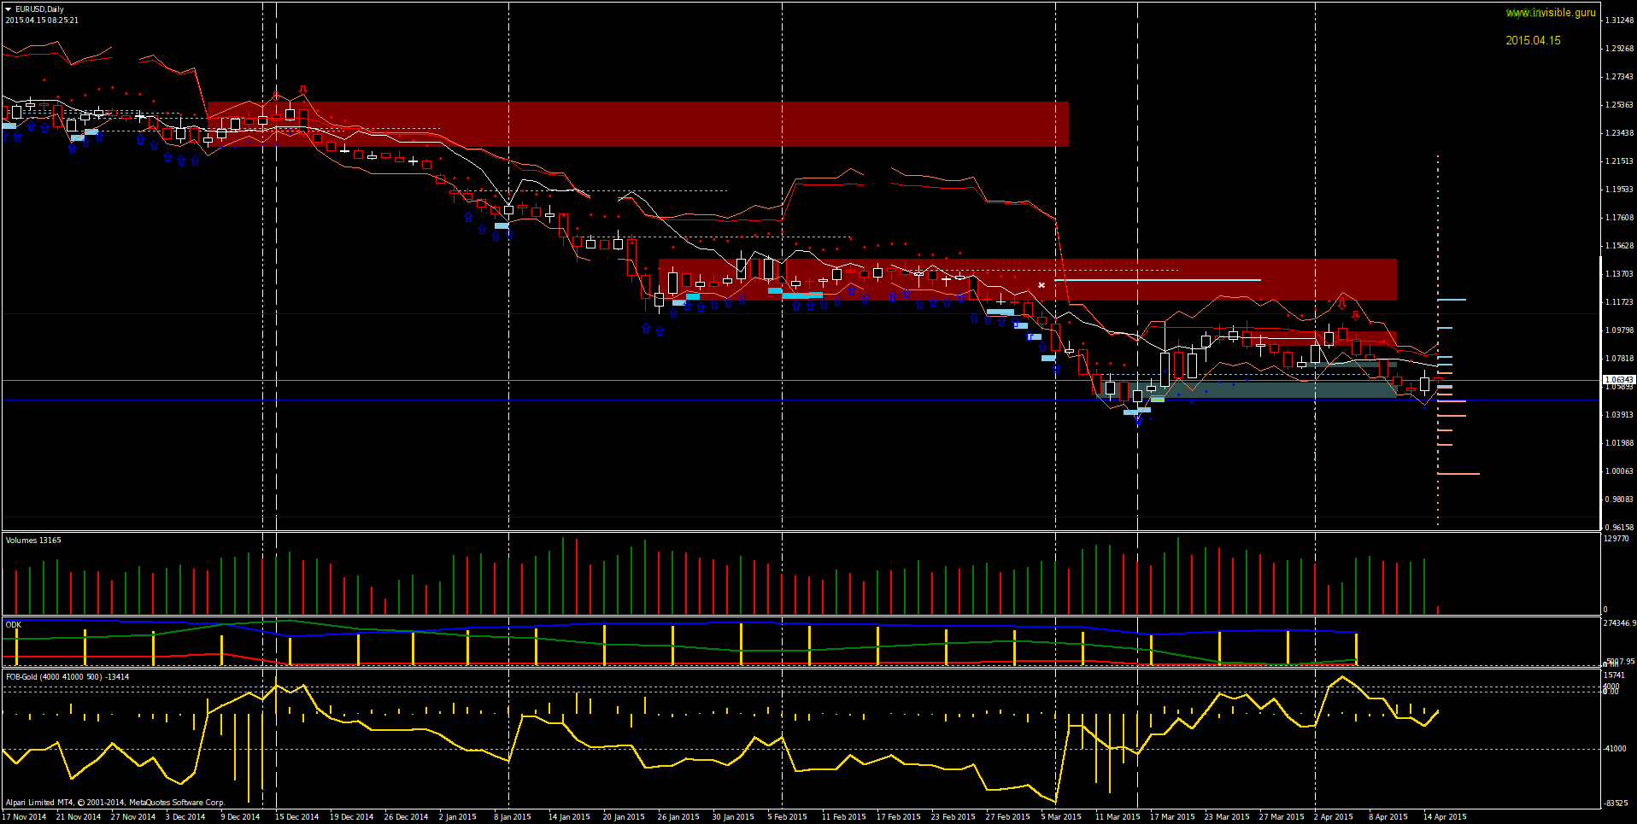Screen dimensions: 1637x824
Task: Click the 129770 volume scale value
Action: (1616, 539)
